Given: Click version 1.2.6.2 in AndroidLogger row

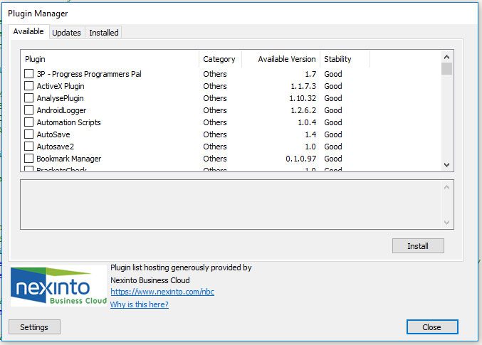Looking at the screenshot, I should (x=303, y=110).
